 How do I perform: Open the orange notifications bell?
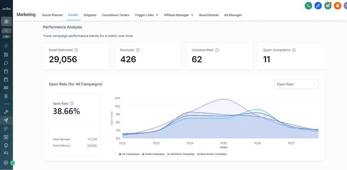click(x=337, y=5)
